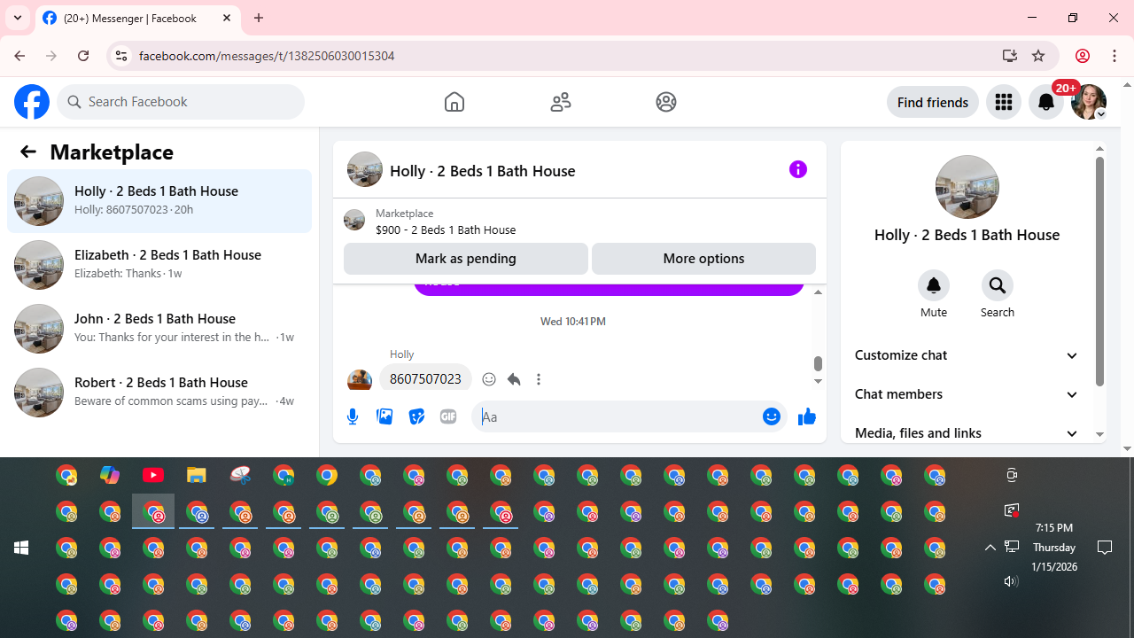Open the Friends icon in top navigation
1134x638 pixels.
point(561,102)
